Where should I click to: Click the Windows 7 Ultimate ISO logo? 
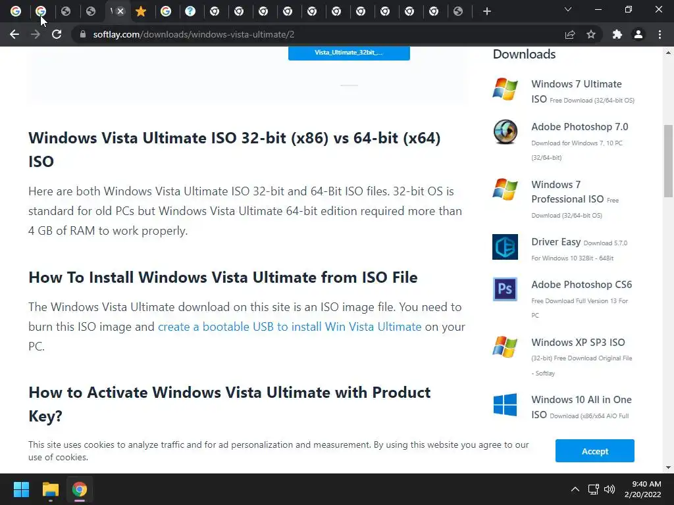click(505, 89)
